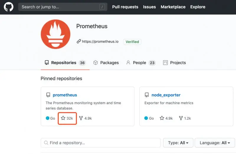The width and height of the screenshot is (236, 154).
Task: Click the Prometheus torch avatar
Action: (x=55, y=34)
